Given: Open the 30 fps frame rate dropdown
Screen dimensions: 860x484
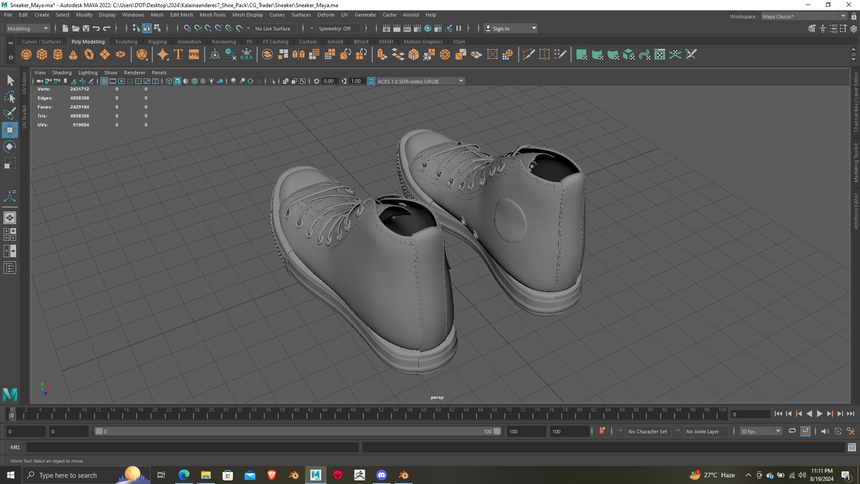Looking at the screenshot, I should click(761, 431).
